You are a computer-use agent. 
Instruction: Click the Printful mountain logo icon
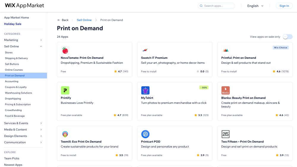225,50
